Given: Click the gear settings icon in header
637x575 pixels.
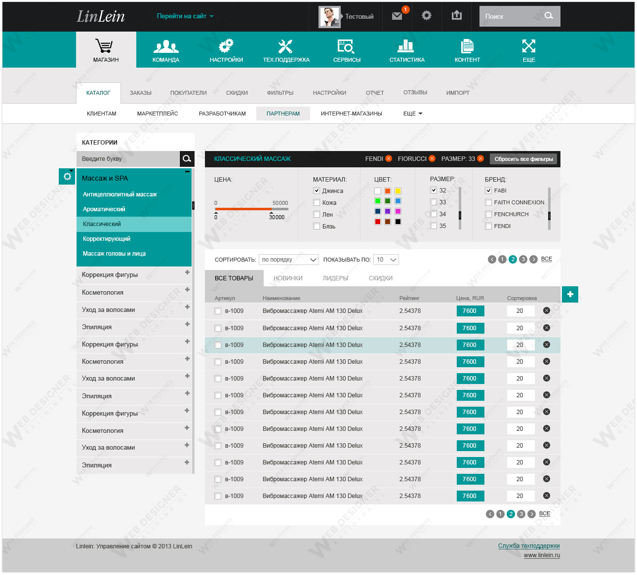Looking at the screenshot, I should pyautogui.click(x=427, y=16).
